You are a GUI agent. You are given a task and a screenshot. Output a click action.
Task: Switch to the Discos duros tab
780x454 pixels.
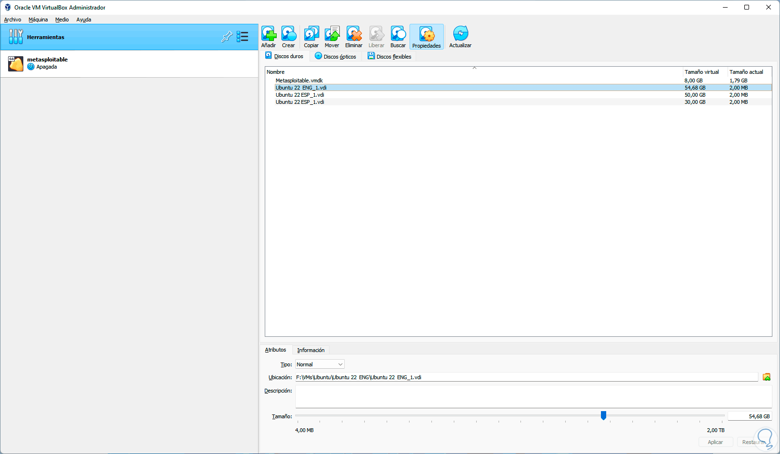(x=285, y=56)
